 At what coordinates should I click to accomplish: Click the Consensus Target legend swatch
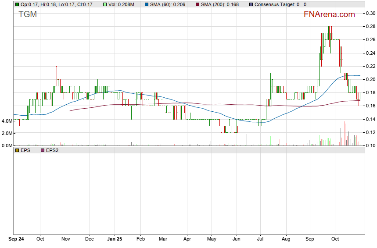[x=251, y=4]
